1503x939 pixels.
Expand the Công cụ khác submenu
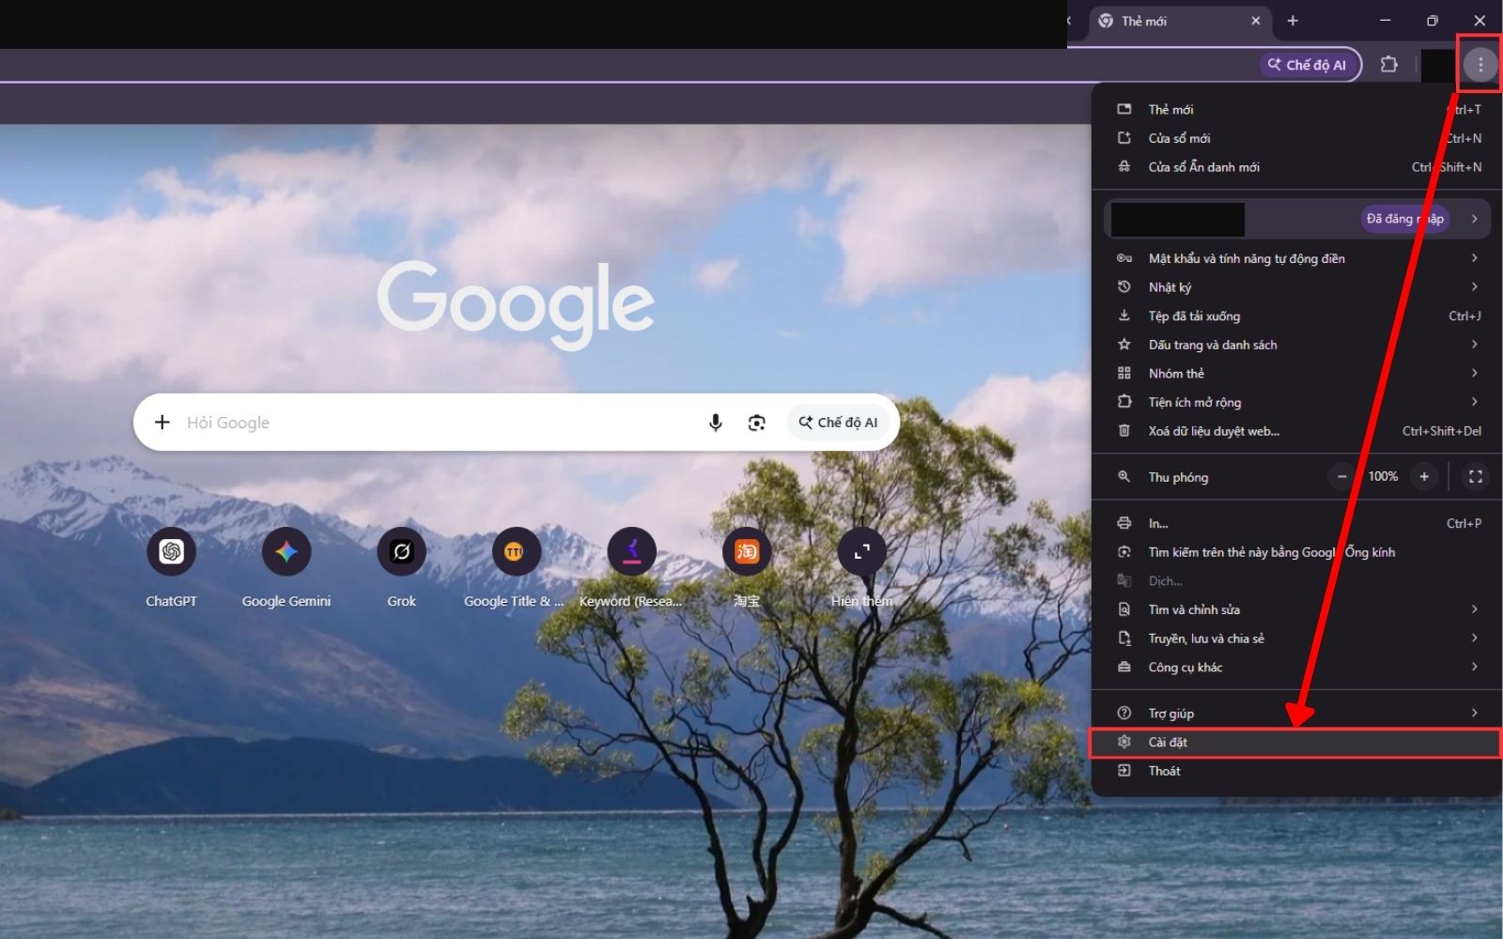[1296, 667]
